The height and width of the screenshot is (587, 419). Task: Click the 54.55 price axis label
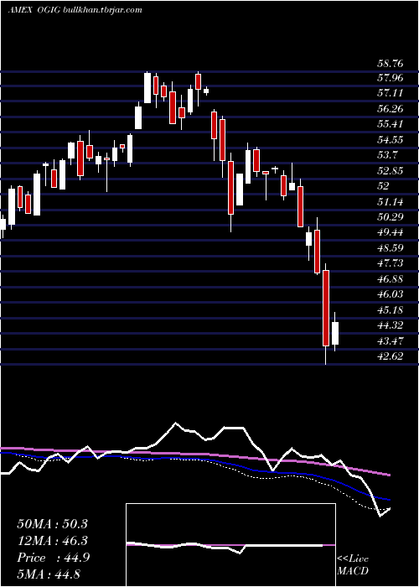(x=390, y=140)
